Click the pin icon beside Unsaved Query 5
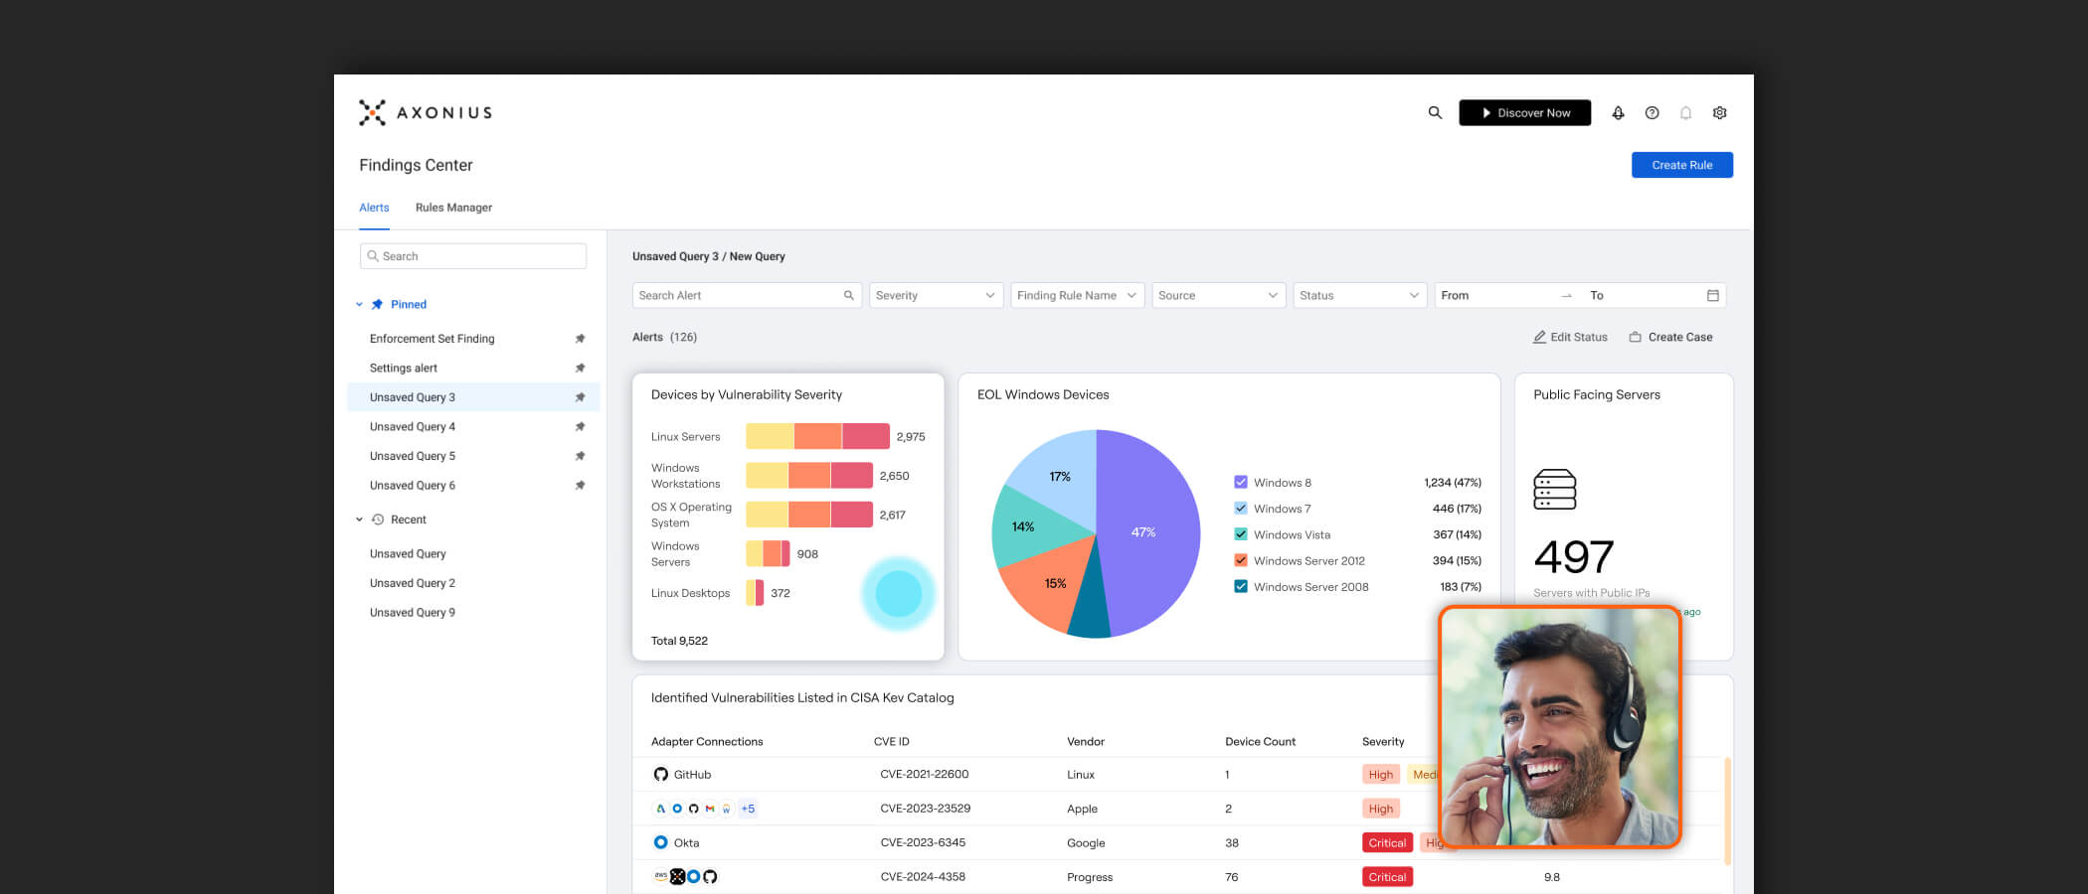The image size is (2088, 894). tap(580, 456)
